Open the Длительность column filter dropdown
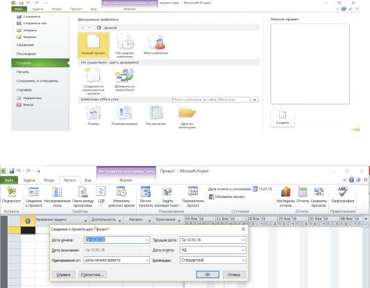370x288 pixels. coord(120,221)
